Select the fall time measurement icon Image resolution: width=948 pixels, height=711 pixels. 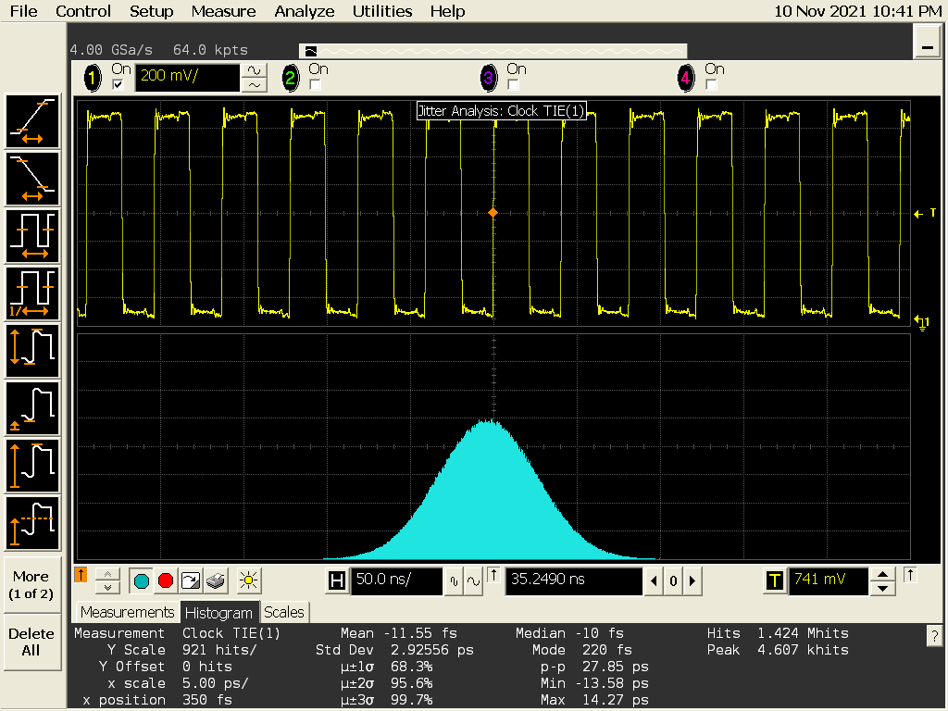click(33, 179)
